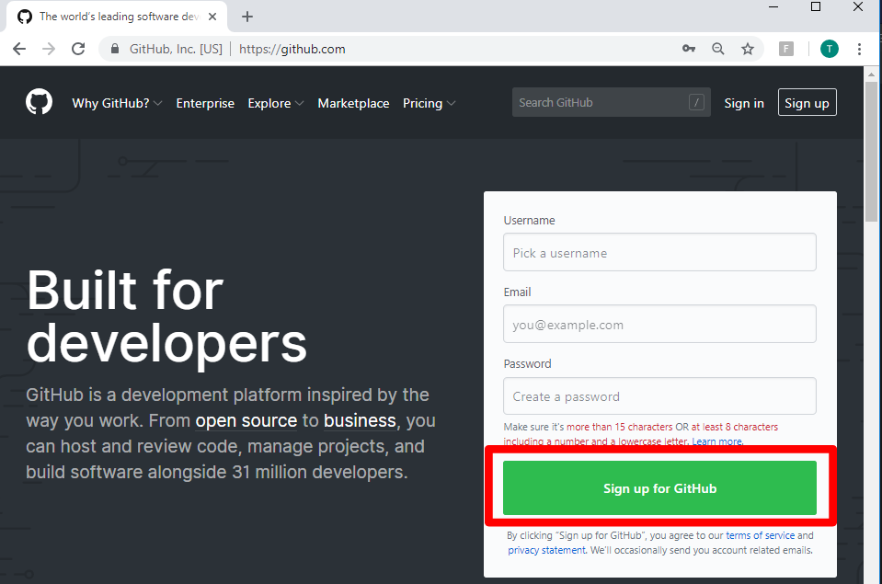Click the GitHub Octocat logo
The width and height of the screenshot is (882, 584).
click(x=39, y=102)
